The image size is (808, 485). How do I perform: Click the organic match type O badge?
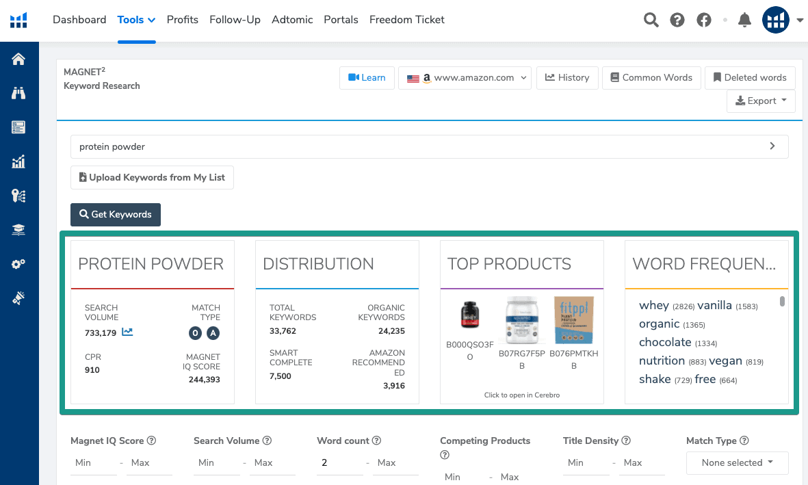195,333
